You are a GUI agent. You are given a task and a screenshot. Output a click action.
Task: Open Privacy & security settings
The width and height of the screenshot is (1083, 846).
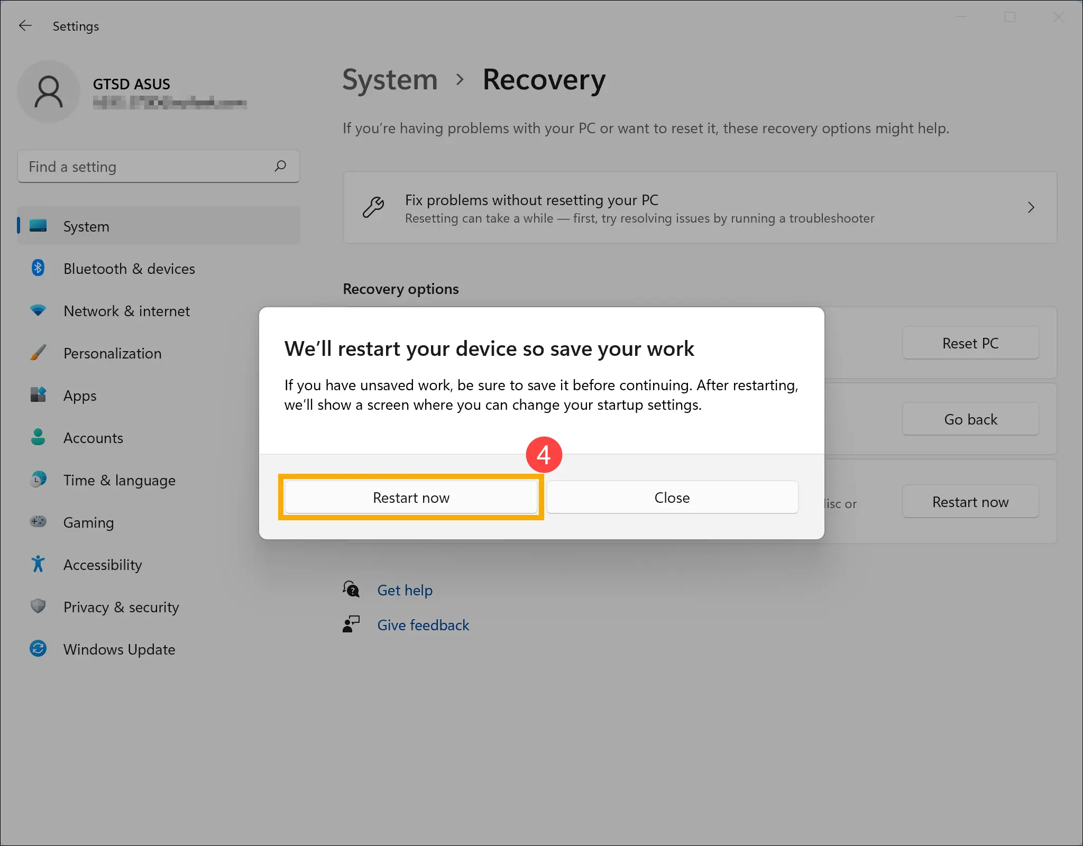tap(121, 607)
